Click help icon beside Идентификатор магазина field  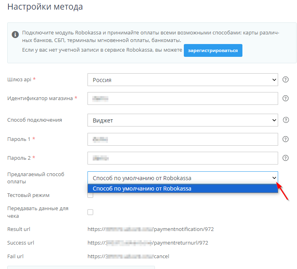coord(286,98)
